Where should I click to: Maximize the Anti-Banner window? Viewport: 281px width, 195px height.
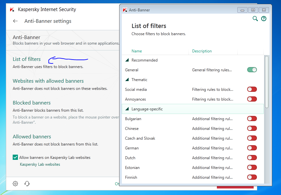tap(254, 10)
